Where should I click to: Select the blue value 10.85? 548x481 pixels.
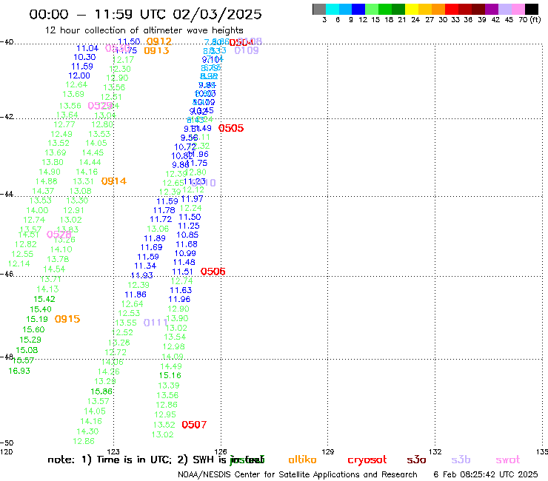[x=187, y=235]
